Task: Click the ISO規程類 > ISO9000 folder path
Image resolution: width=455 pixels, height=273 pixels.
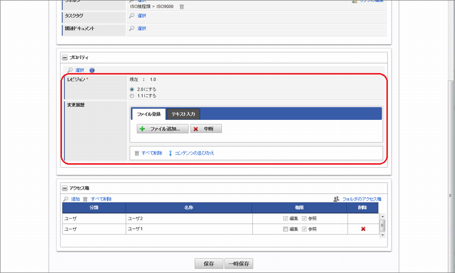Action: (152, 7)
